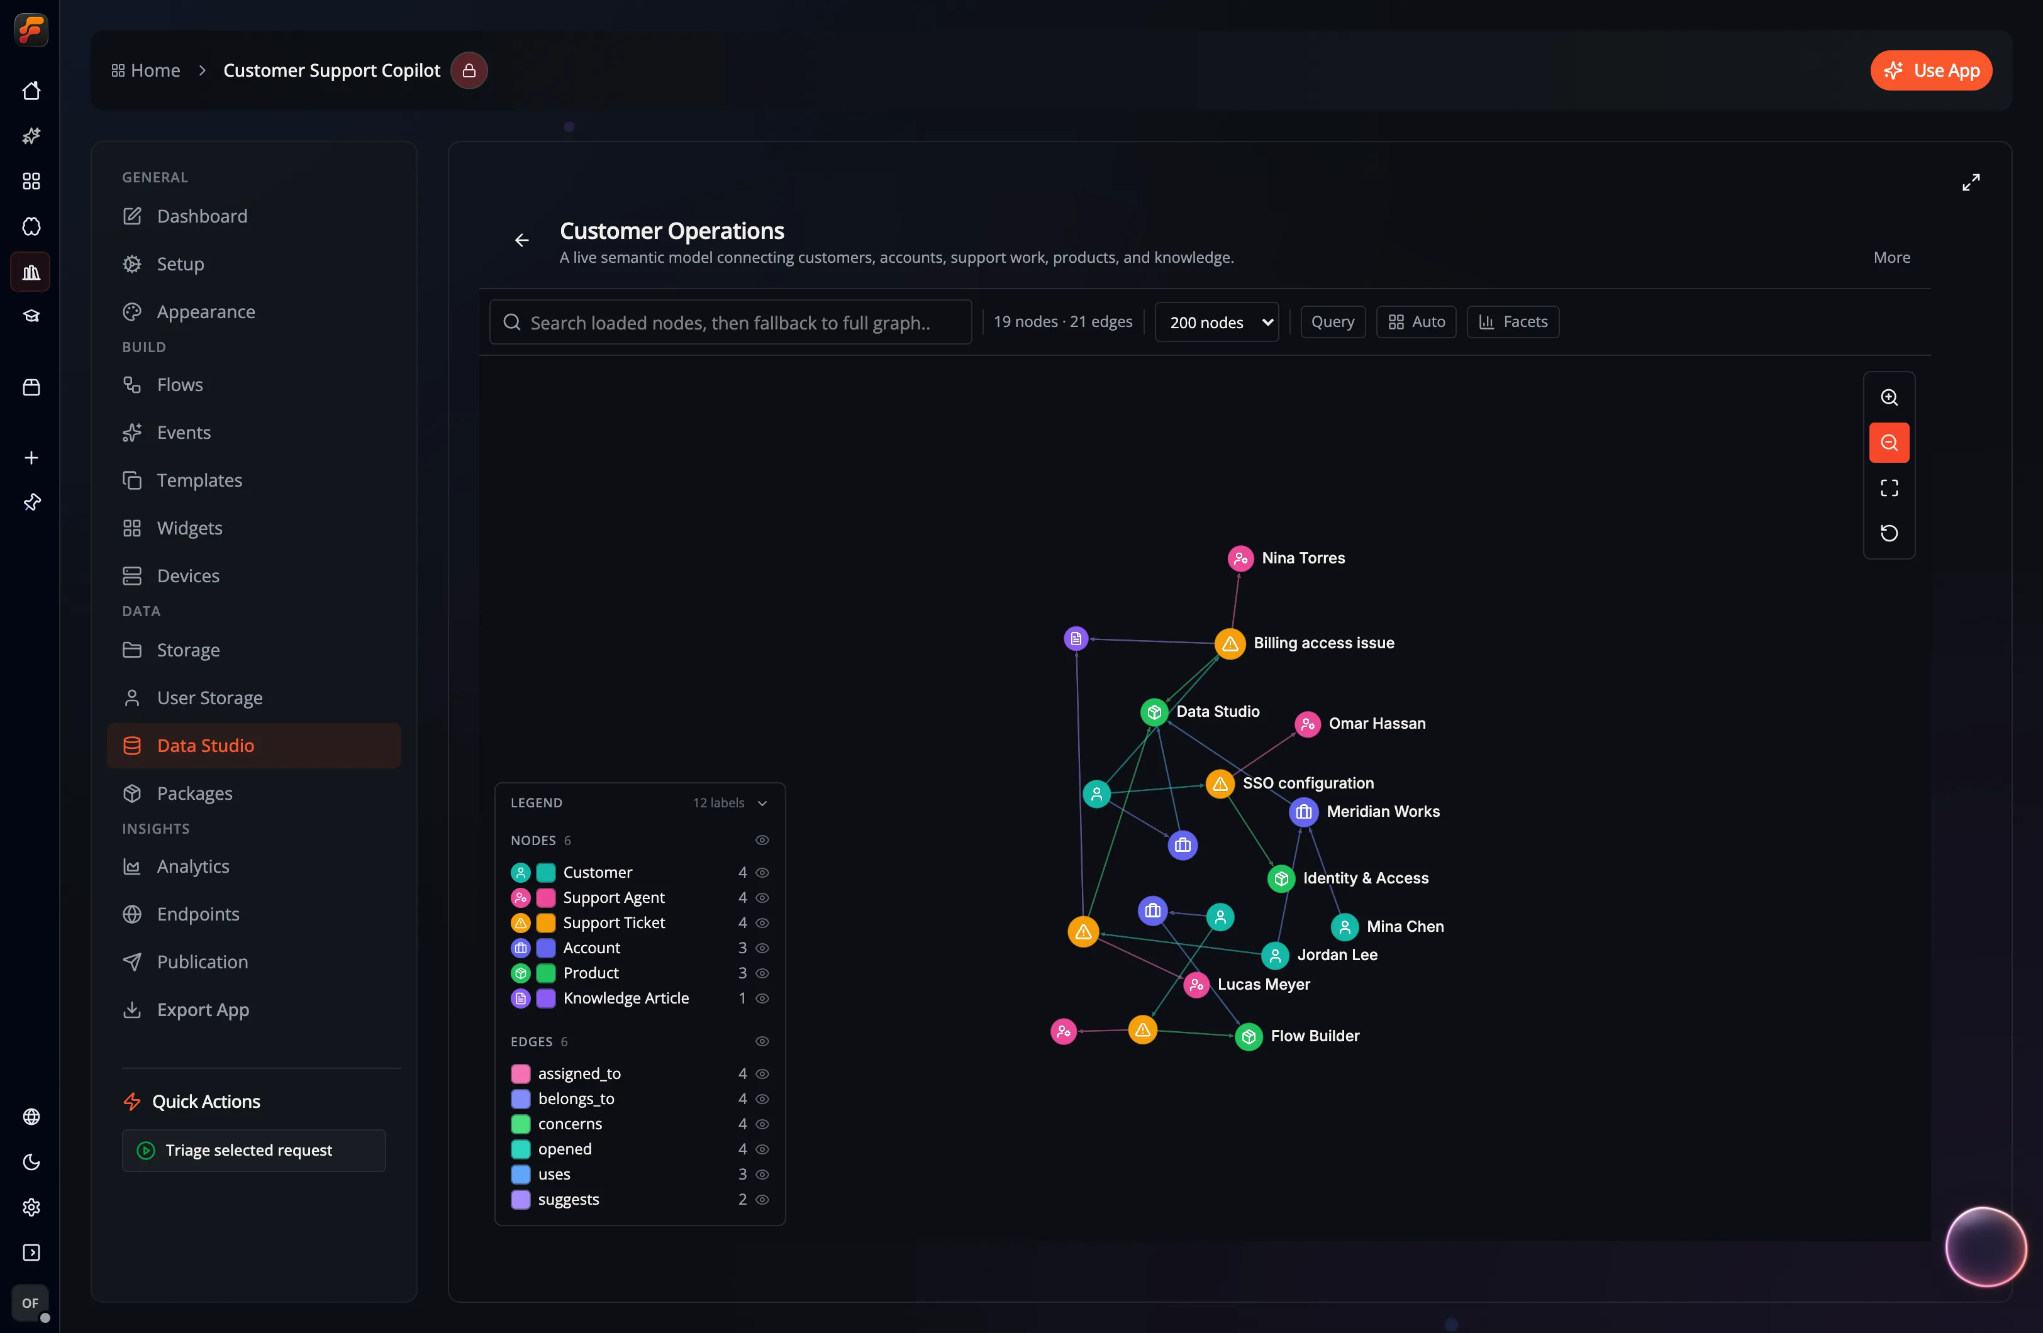Click the Home breadcrumb link

click(146, 70)
